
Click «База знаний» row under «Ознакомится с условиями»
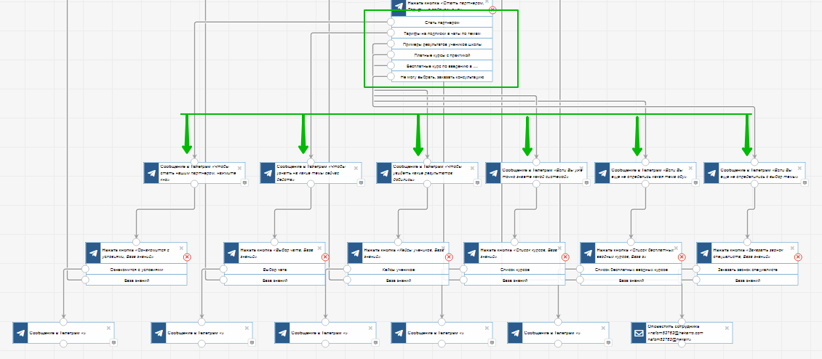[136, 280]
